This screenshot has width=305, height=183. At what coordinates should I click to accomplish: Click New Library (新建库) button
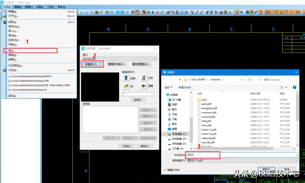point(92,64)
